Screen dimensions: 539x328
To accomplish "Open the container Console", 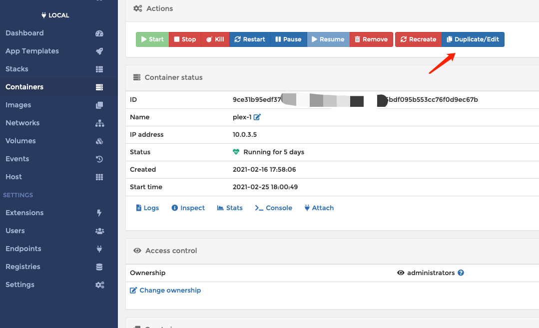I will pyautogui.click(x=274, y=208).
